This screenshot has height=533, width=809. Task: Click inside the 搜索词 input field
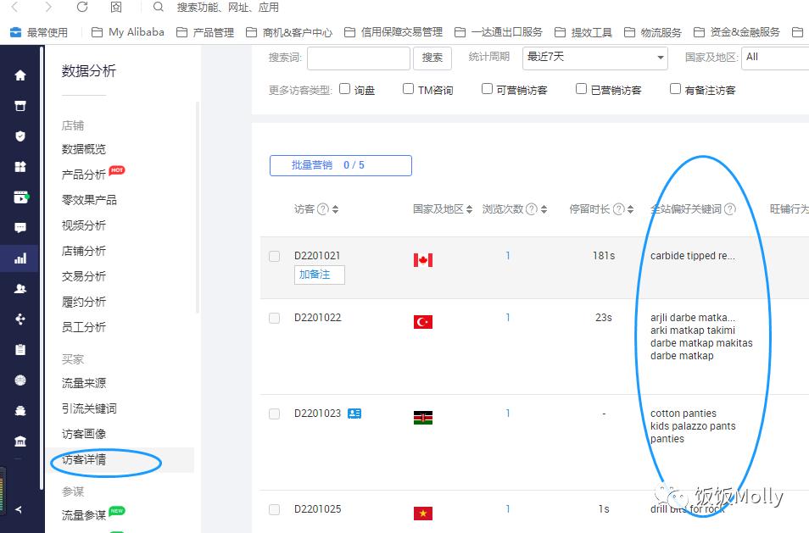358,59
